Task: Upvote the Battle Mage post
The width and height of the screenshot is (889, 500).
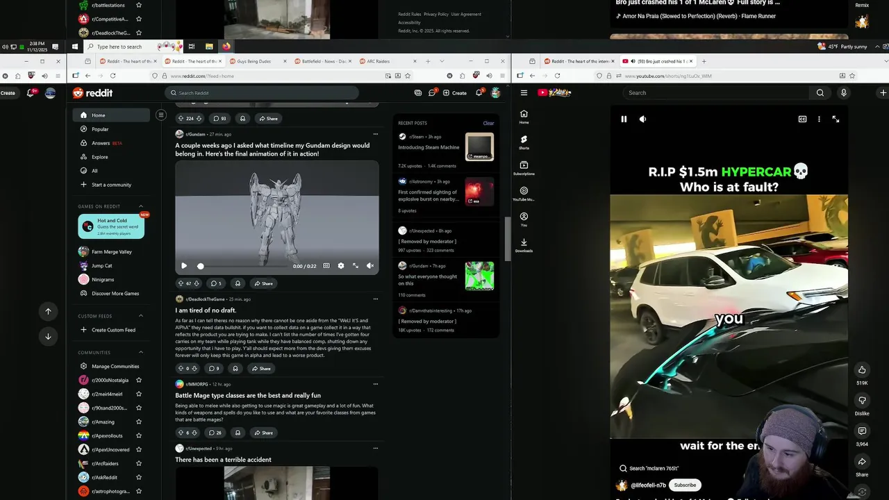Action: pyautogui.click(x=181, y=433)
